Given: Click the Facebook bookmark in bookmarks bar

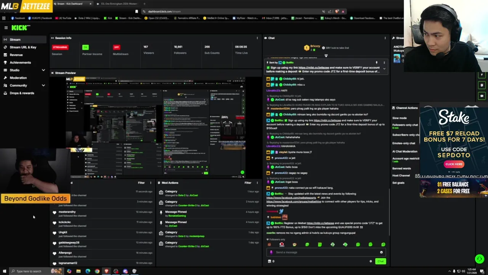Looking at the screenshot, I should 18,18.
